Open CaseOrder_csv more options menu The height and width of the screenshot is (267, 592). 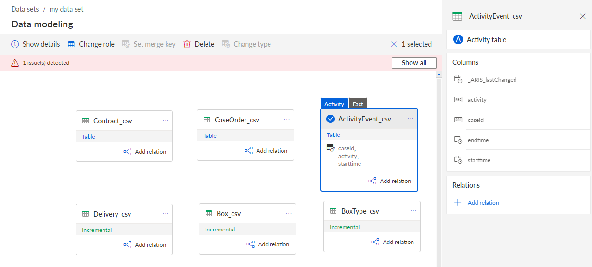[287, 120]
